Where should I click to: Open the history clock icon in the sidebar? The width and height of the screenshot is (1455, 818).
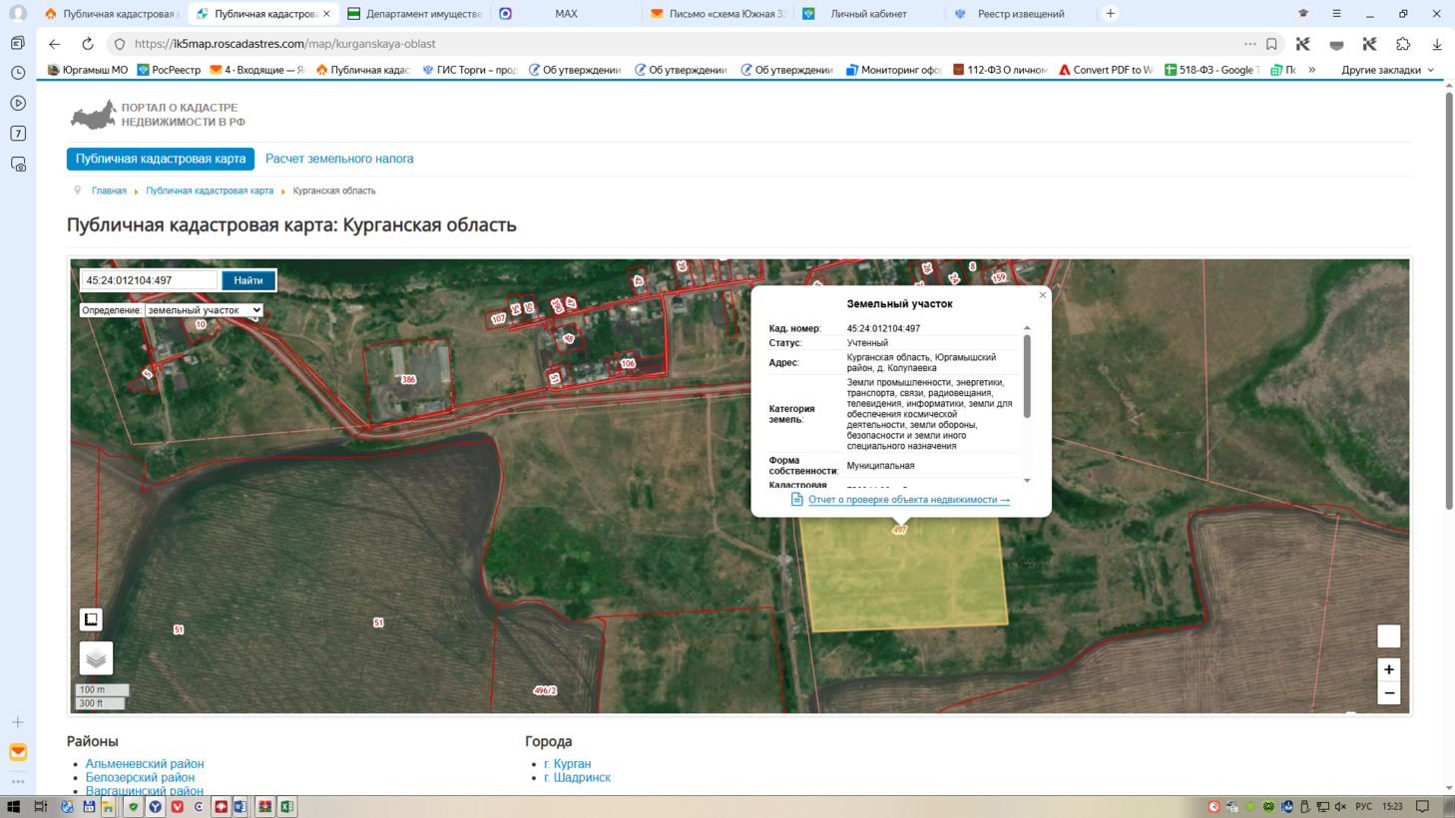click(18, 73)
